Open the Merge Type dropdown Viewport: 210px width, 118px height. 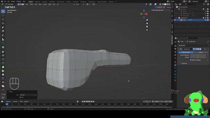point(28,95)
